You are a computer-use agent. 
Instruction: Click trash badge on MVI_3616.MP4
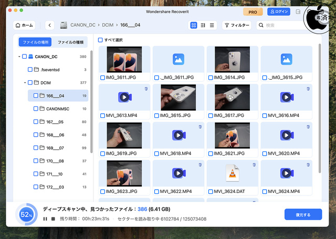[308, 89]
